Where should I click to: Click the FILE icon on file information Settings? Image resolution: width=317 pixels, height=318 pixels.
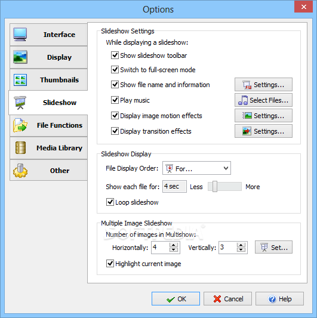tap(247, 85)
